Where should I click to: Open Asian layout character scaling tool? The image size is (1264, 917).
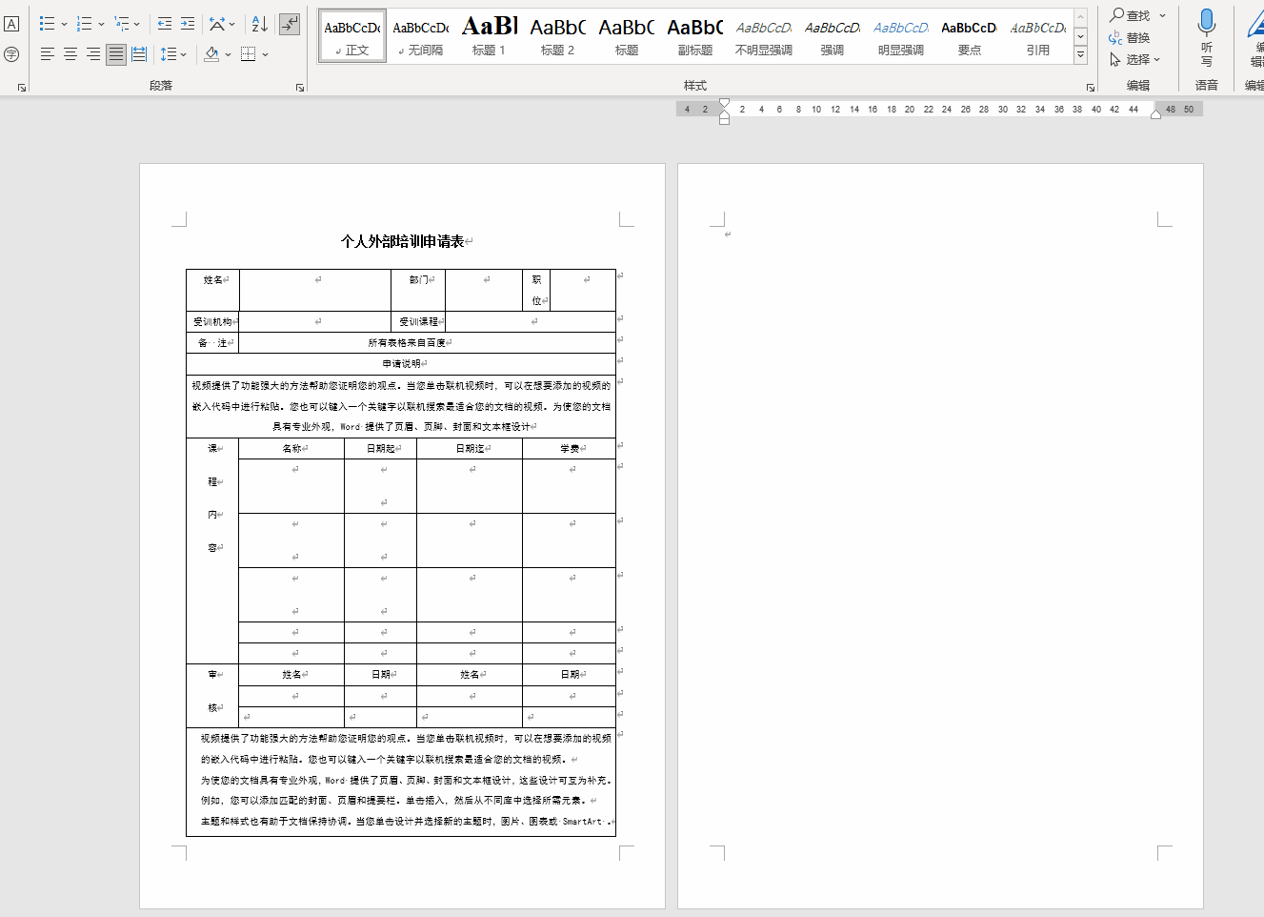point(216,24)
